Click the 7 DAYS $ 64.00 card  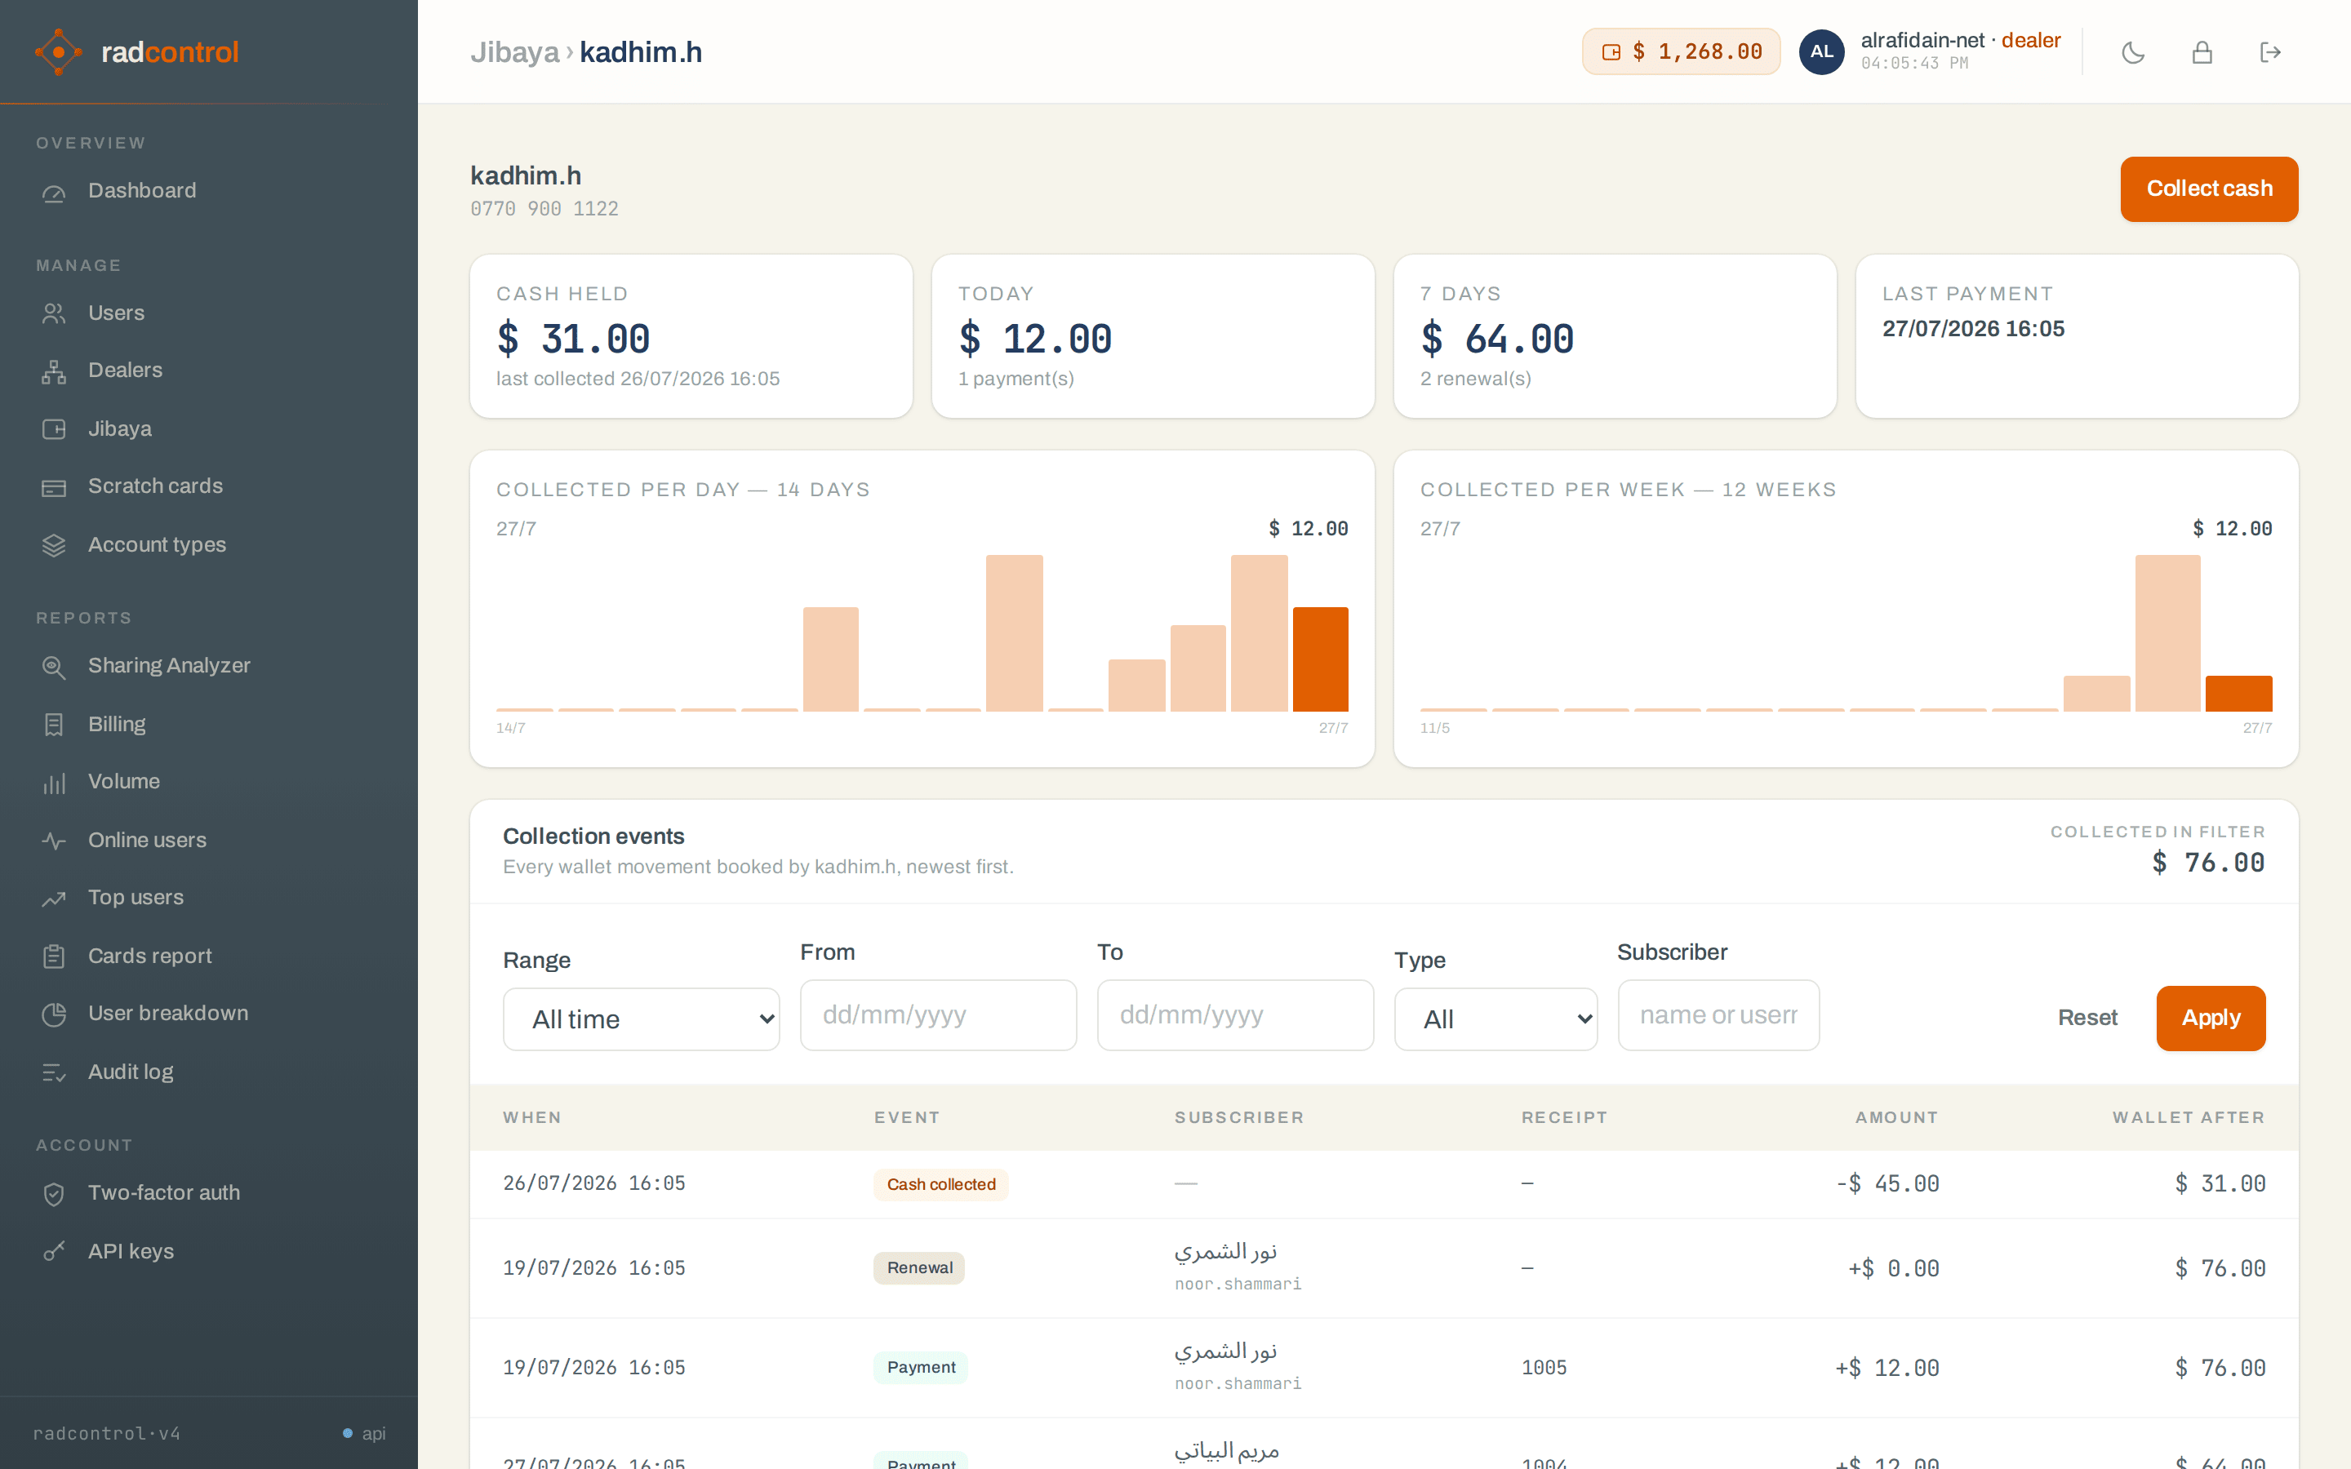tap(1615, 336)
